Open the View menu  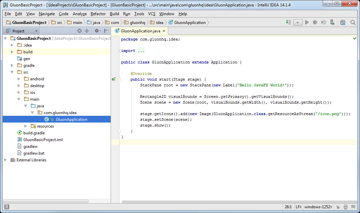pos(30,14)
